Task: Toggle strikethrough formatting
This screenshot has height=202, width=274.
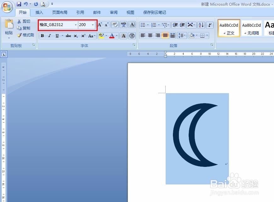Action: point(68,36)
